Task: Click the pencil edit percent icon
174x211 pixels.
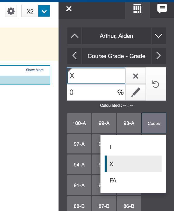Action: click(135, 92)
